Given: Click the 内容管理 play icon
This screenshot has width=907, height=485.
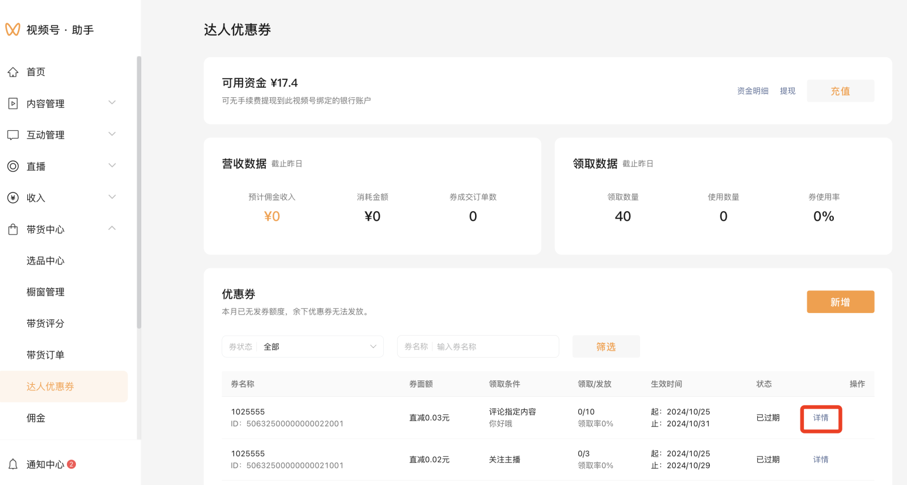Looking at the screenshot, I should tap(13, 104).
